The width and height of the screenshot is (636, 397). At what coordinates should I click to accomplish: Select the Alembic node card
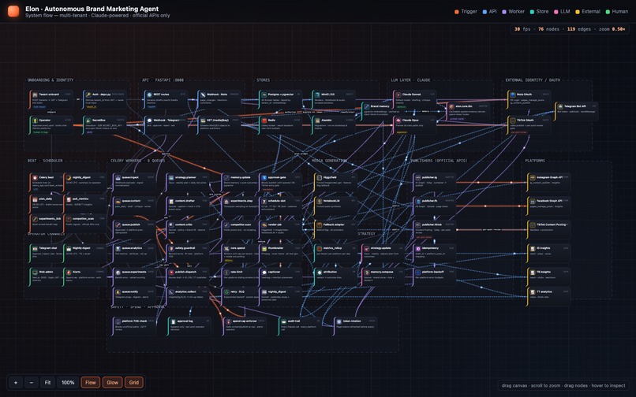(x=334, y=125)
